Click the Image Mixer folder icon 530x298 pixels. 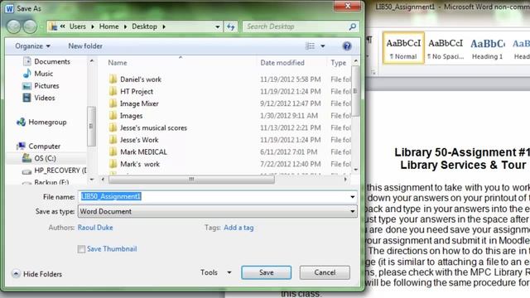(113, 103)
